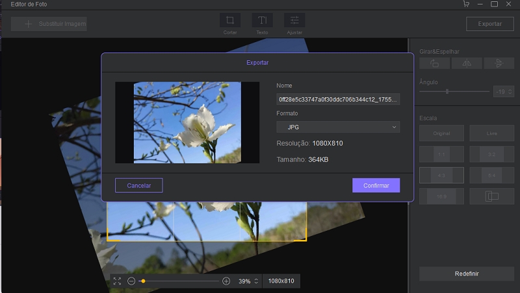Click the 1080x810 dimension display
Screen dimensions: 520x293
coord(281,281)
